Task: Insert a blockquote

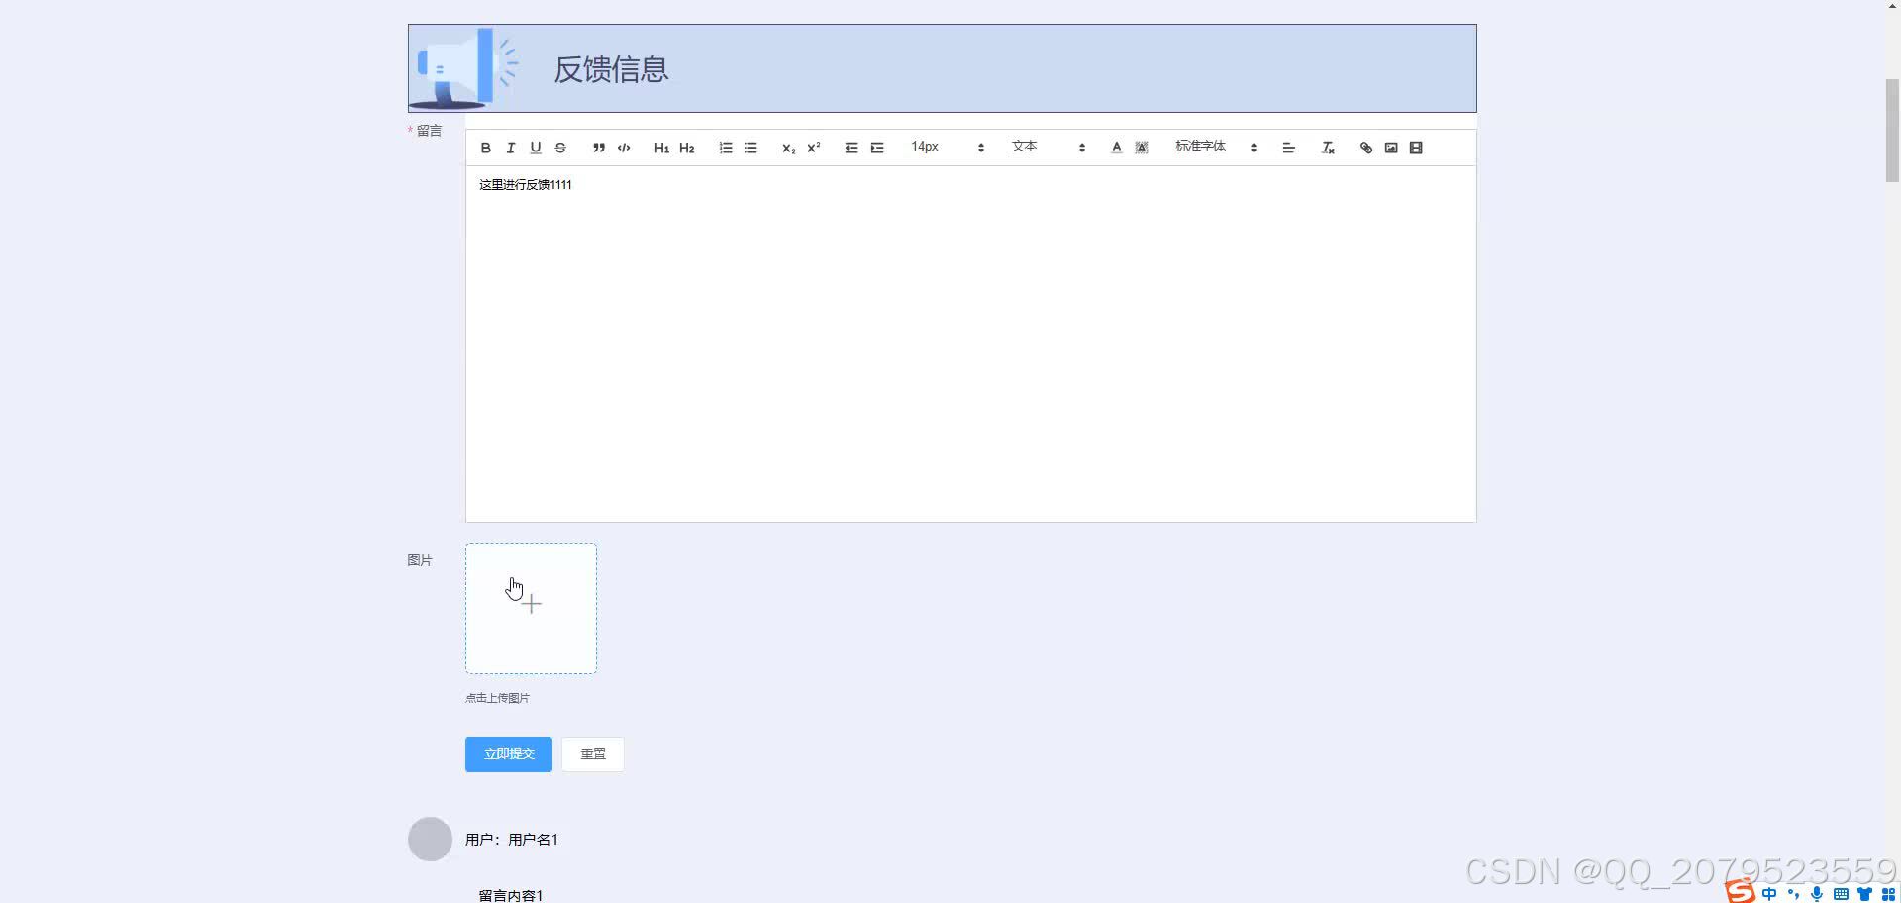Action: (x=599, y=147)
